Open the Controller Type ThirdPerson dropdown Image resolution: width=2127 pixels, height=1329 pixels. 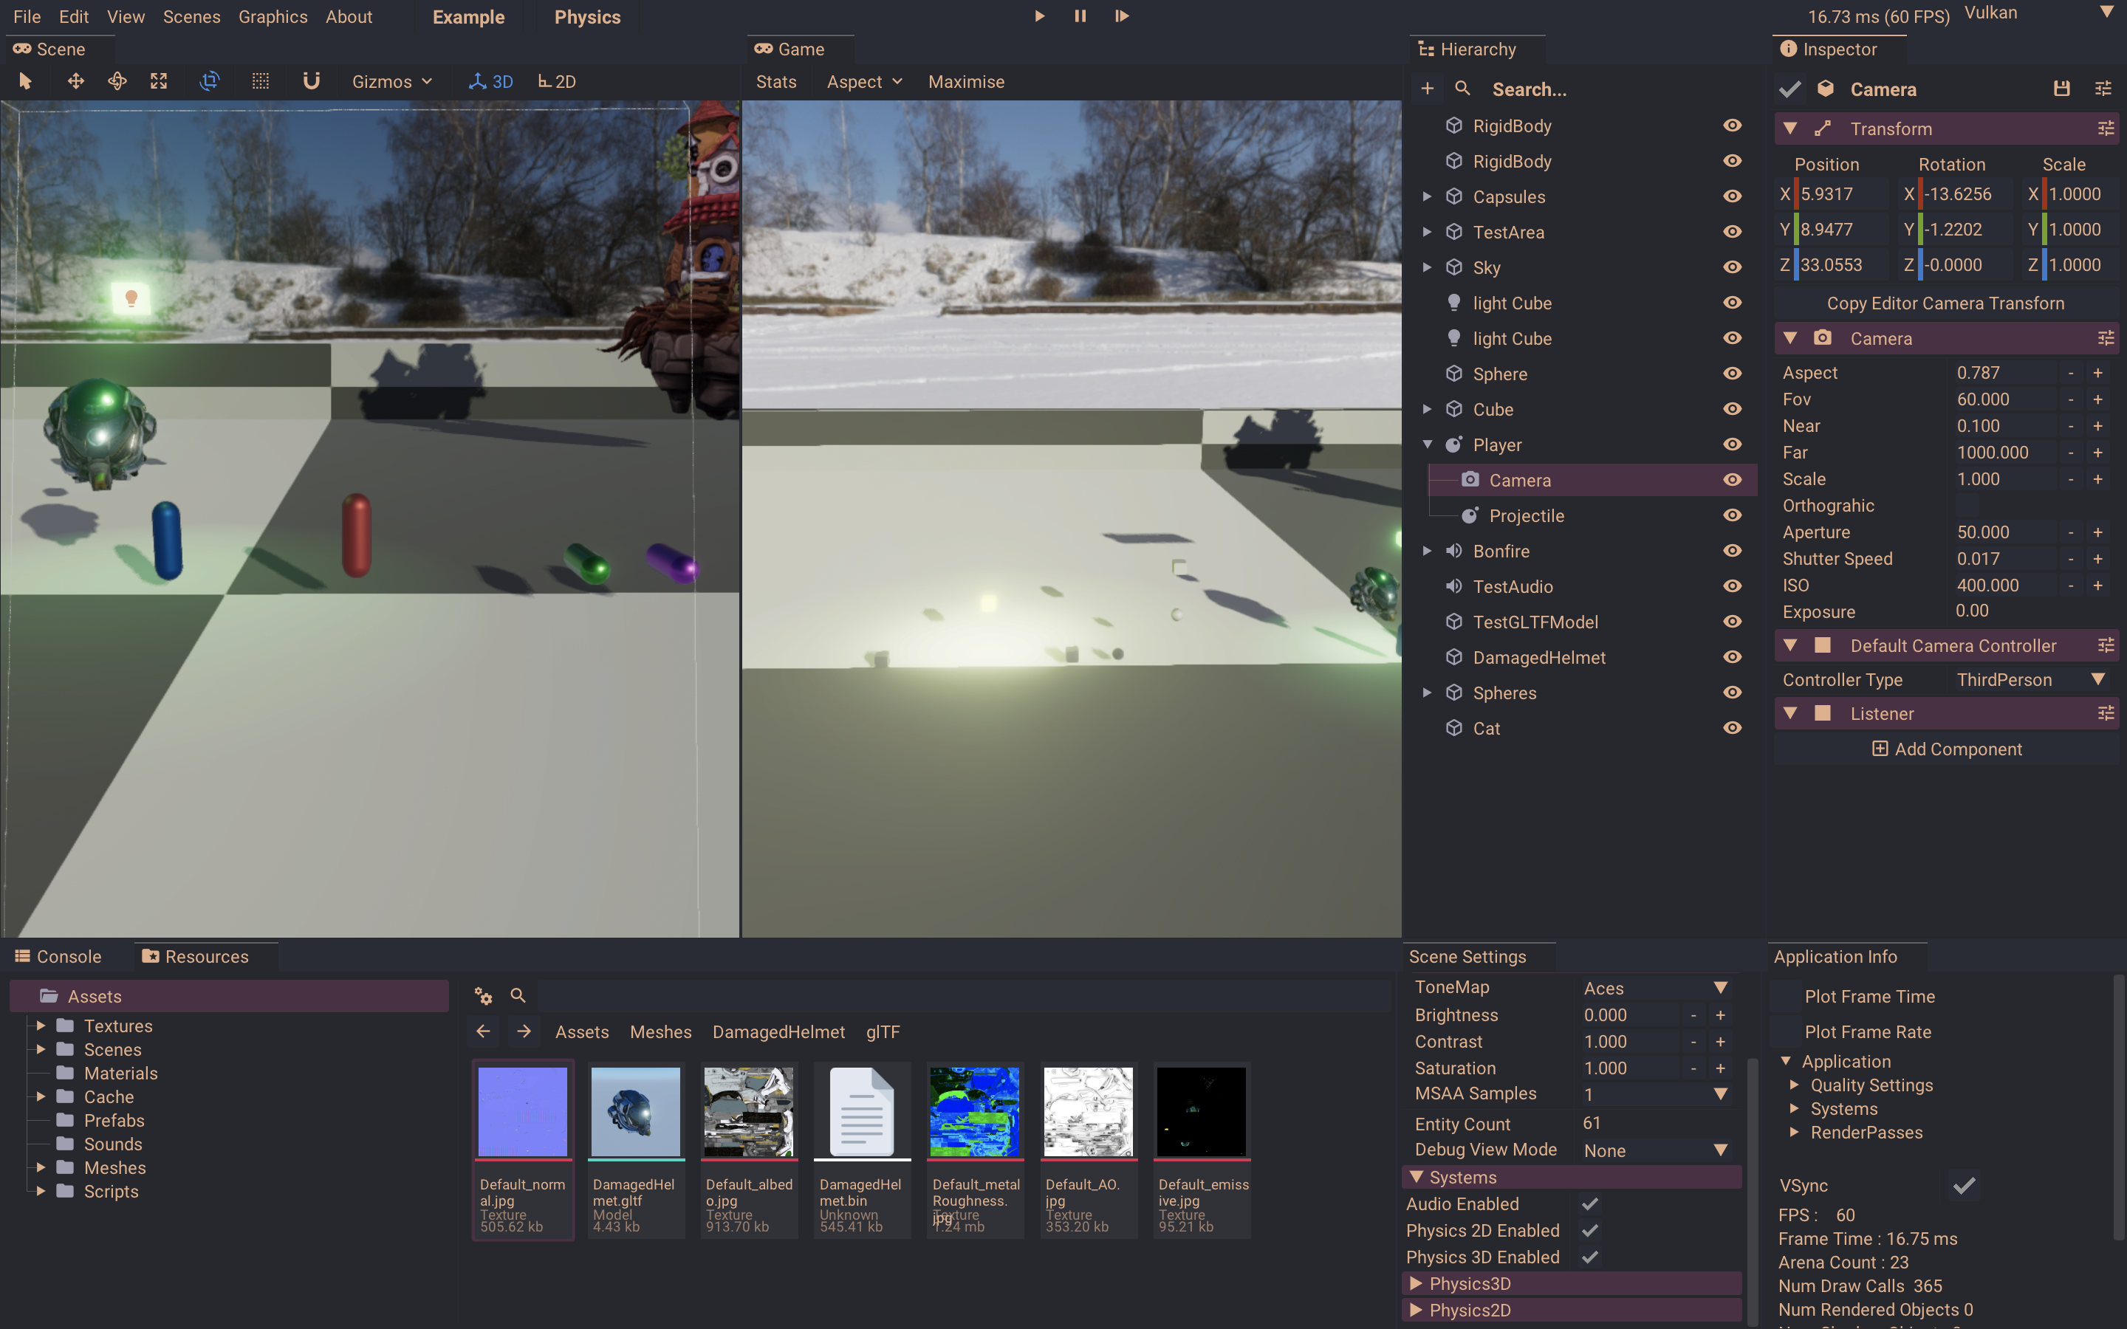coord(2031,679)
